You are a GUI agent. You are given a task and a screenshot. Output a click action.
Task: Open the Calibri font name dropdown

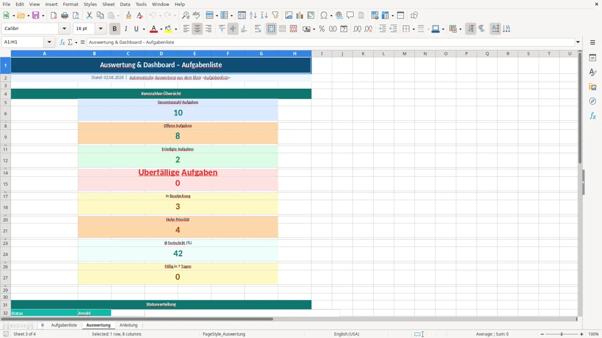click(64, 29)
